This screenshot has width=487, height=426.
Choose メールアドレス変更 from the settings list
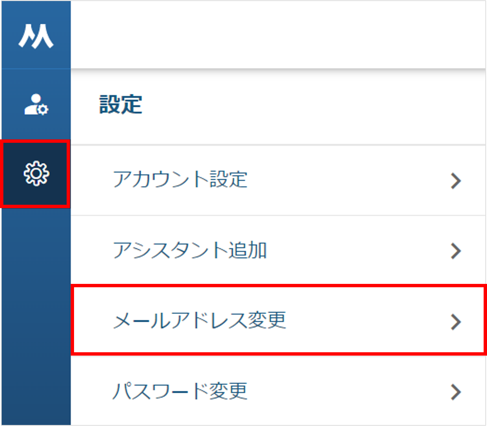[x=278, y=320]
